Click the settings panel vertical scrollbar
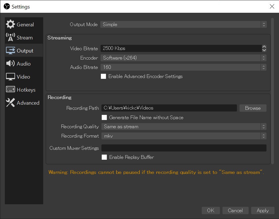This screenshot has height=219, width=279. [272, 91]
